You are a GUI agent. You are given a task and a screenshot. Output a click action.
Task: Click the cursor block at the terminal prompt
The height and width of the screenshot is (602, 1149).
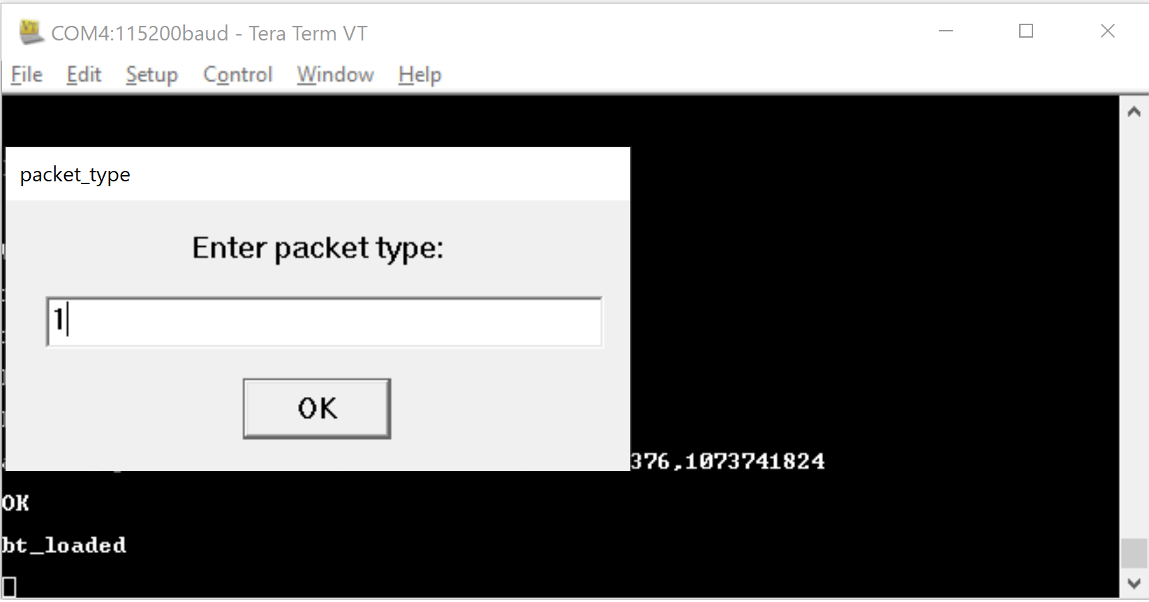[x=10, y=586]
